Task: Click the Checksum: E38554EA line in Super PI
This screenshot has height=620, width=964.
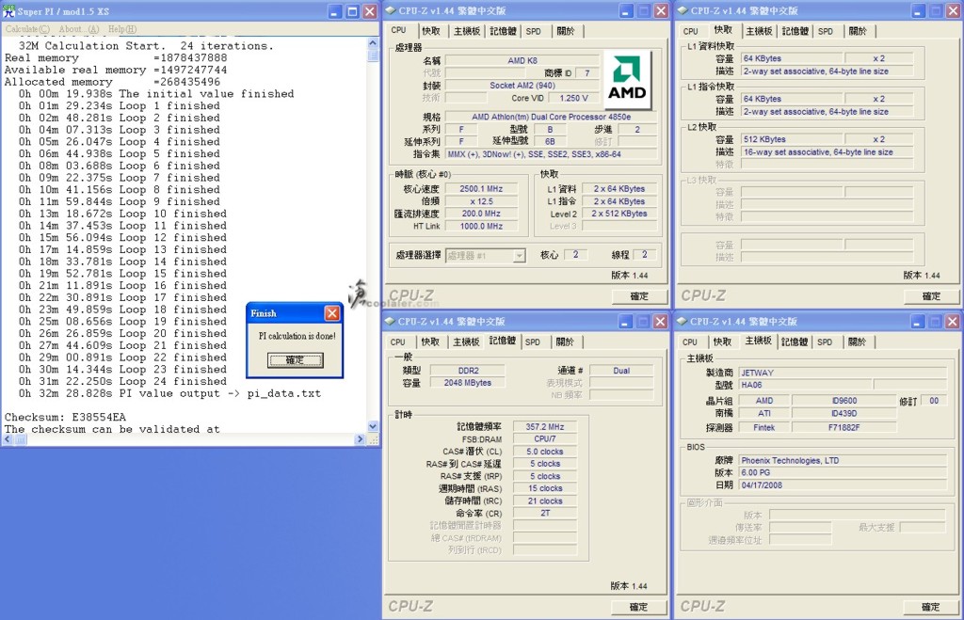Action: point(65,417)
